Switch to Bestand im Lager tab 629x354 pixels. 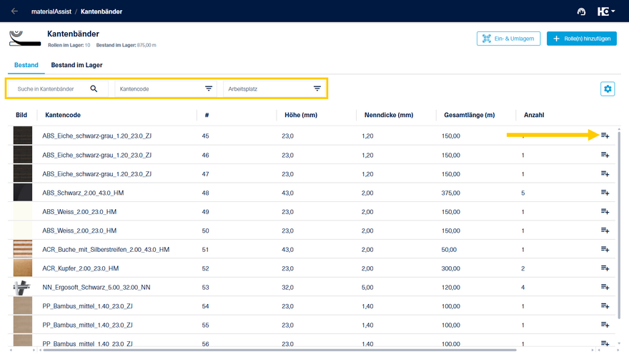pos(76,65)
